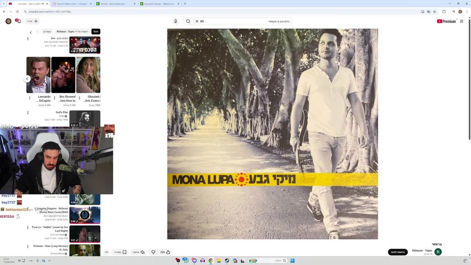Bookmark this page with star icon

tap(435, 11)
